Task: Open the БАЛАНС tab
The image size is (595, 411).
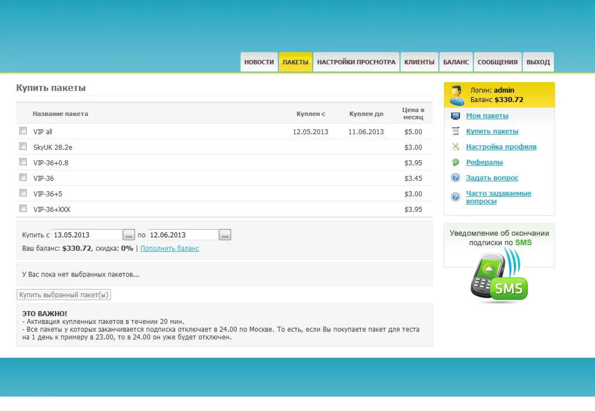Action: [456, 62]
